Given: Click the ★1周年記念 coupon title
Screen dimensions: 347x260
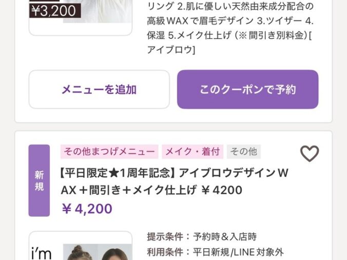Looking at the screenshot, I should pyautogui.click(x=175, y=182).
